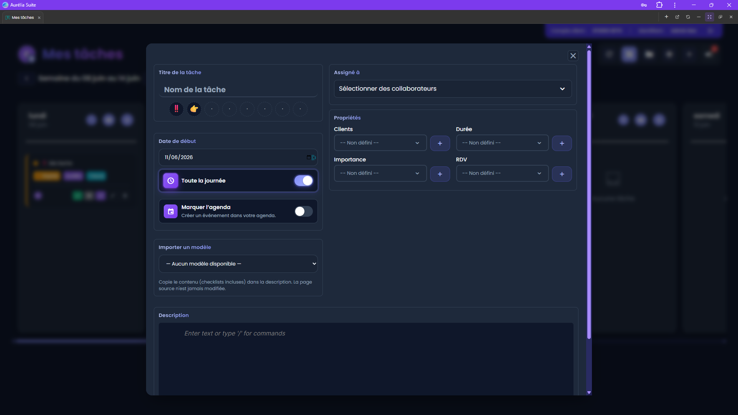Toggle the fullscreen collapse arrows icon

(710, 17)
